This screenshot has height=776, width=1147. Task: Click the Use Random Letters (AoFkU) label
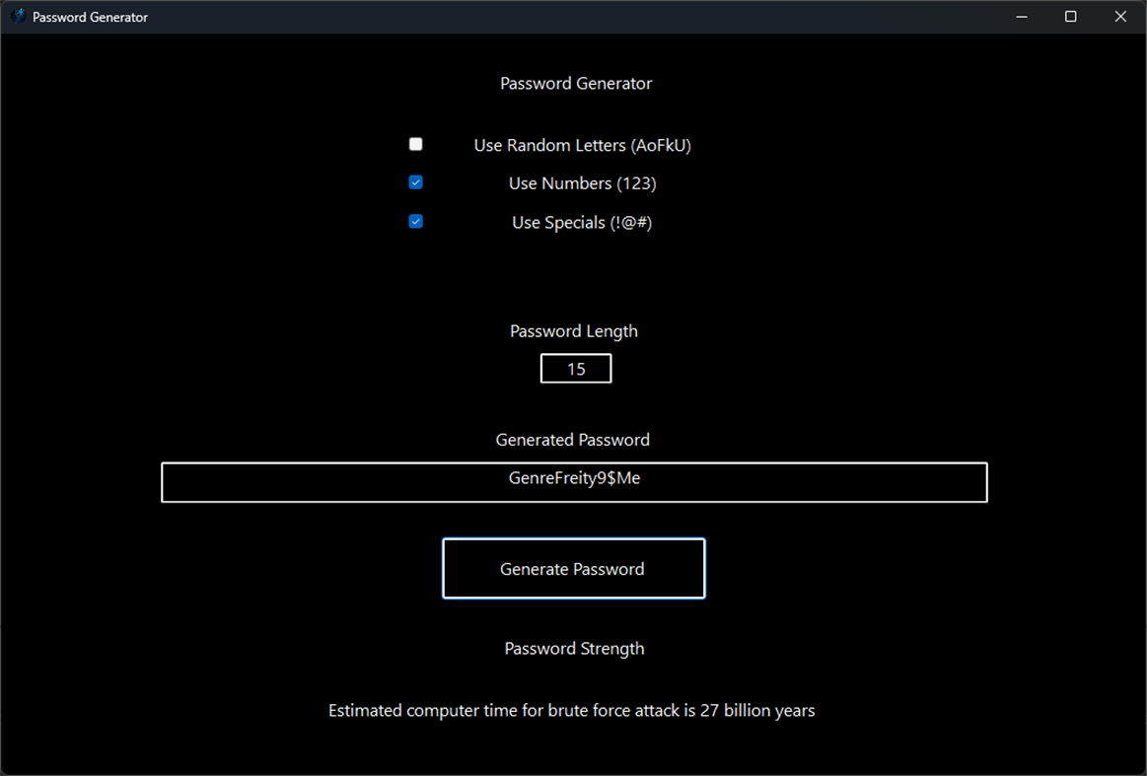click(582, 145)
